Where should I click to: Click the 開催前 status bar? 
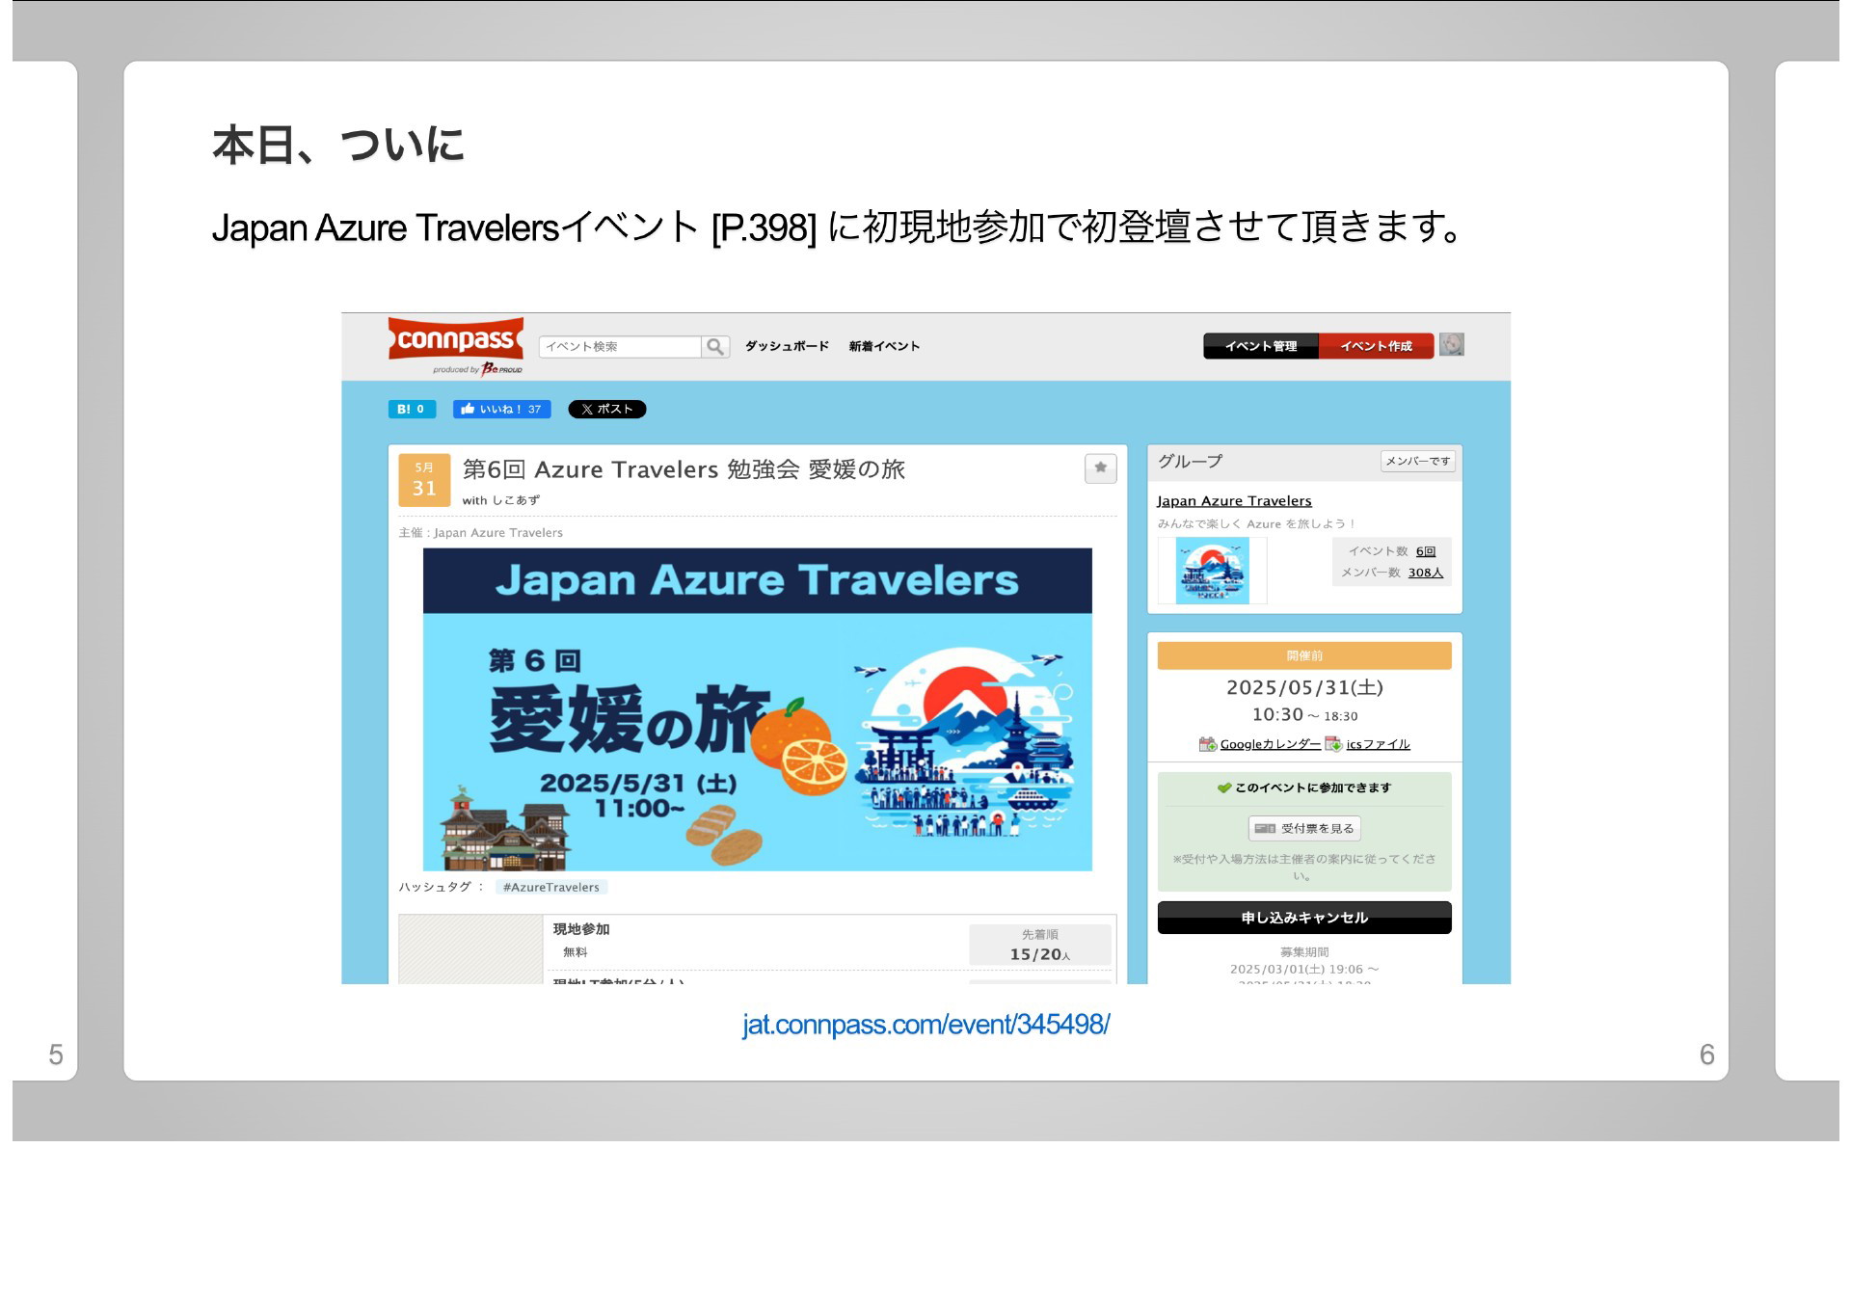(1304, 655)
